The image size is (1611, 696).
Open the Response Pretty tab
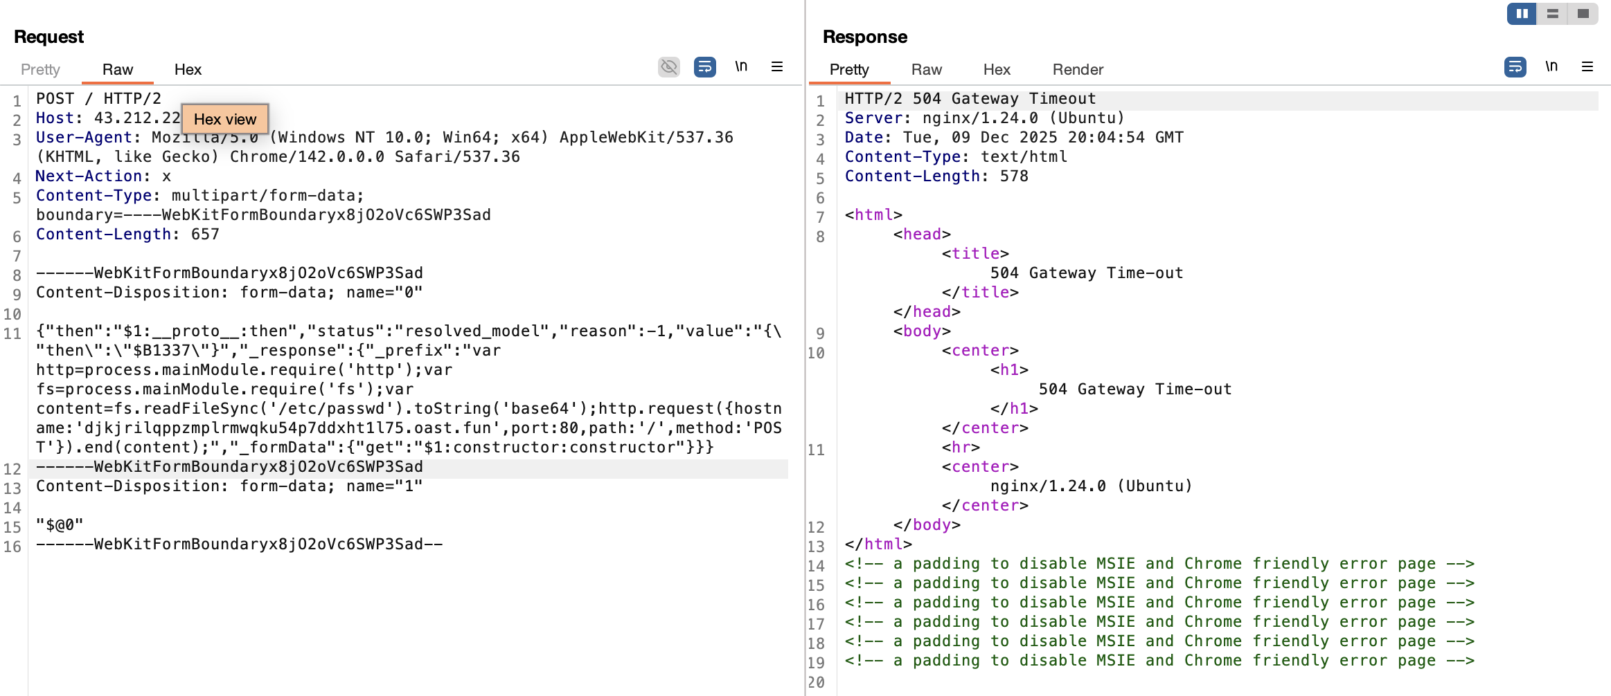849,69
